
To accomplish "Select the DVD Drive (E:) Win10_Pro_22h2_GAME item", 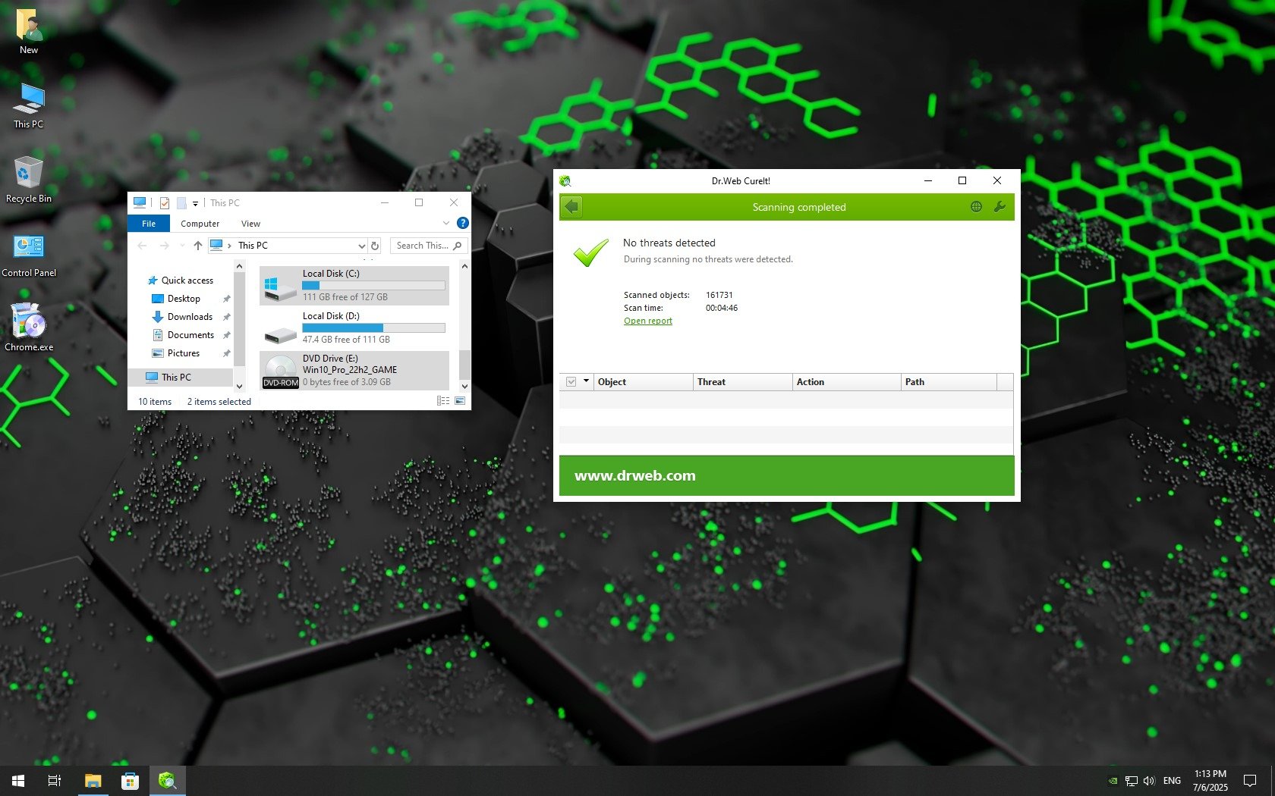I will point(354,371).
